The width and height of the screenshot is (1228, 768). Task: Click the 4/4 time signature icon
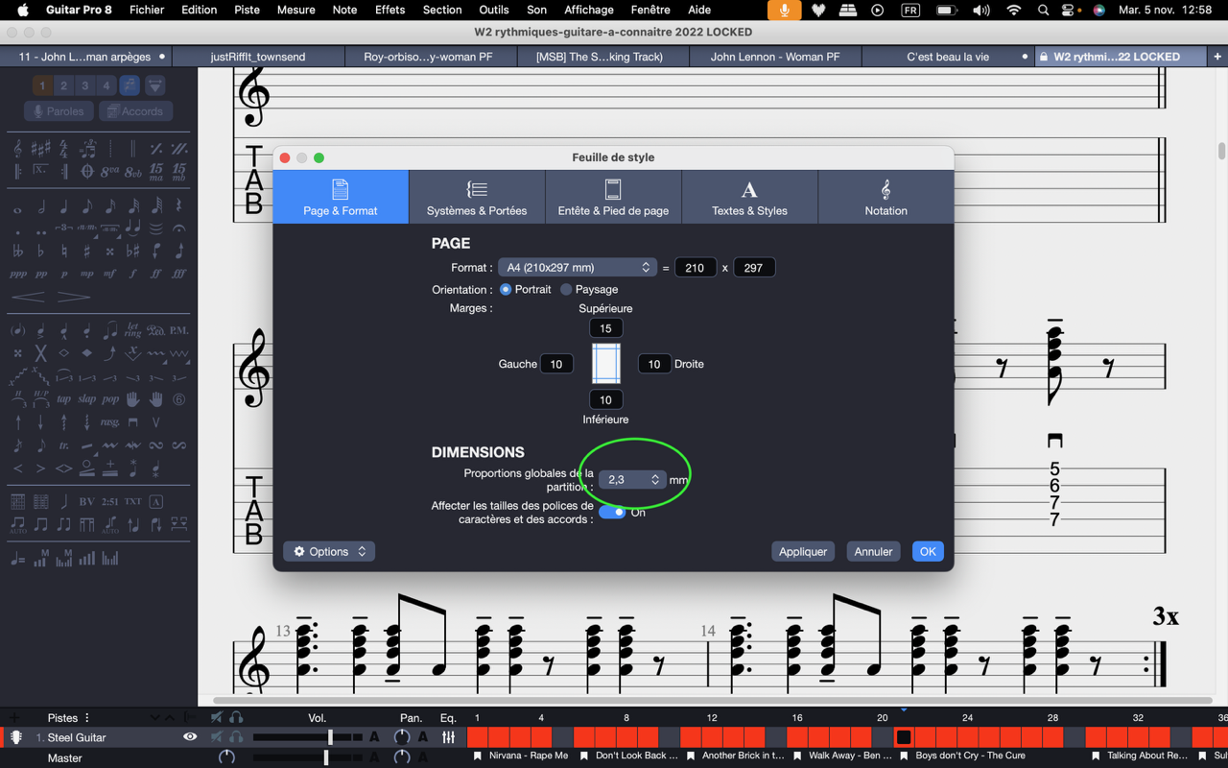(63, 149)
